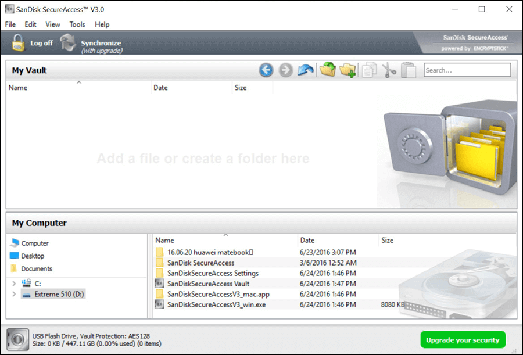523x355 pixels.
Task: Click the forward navigation arrow
Action: pos(285,70)
